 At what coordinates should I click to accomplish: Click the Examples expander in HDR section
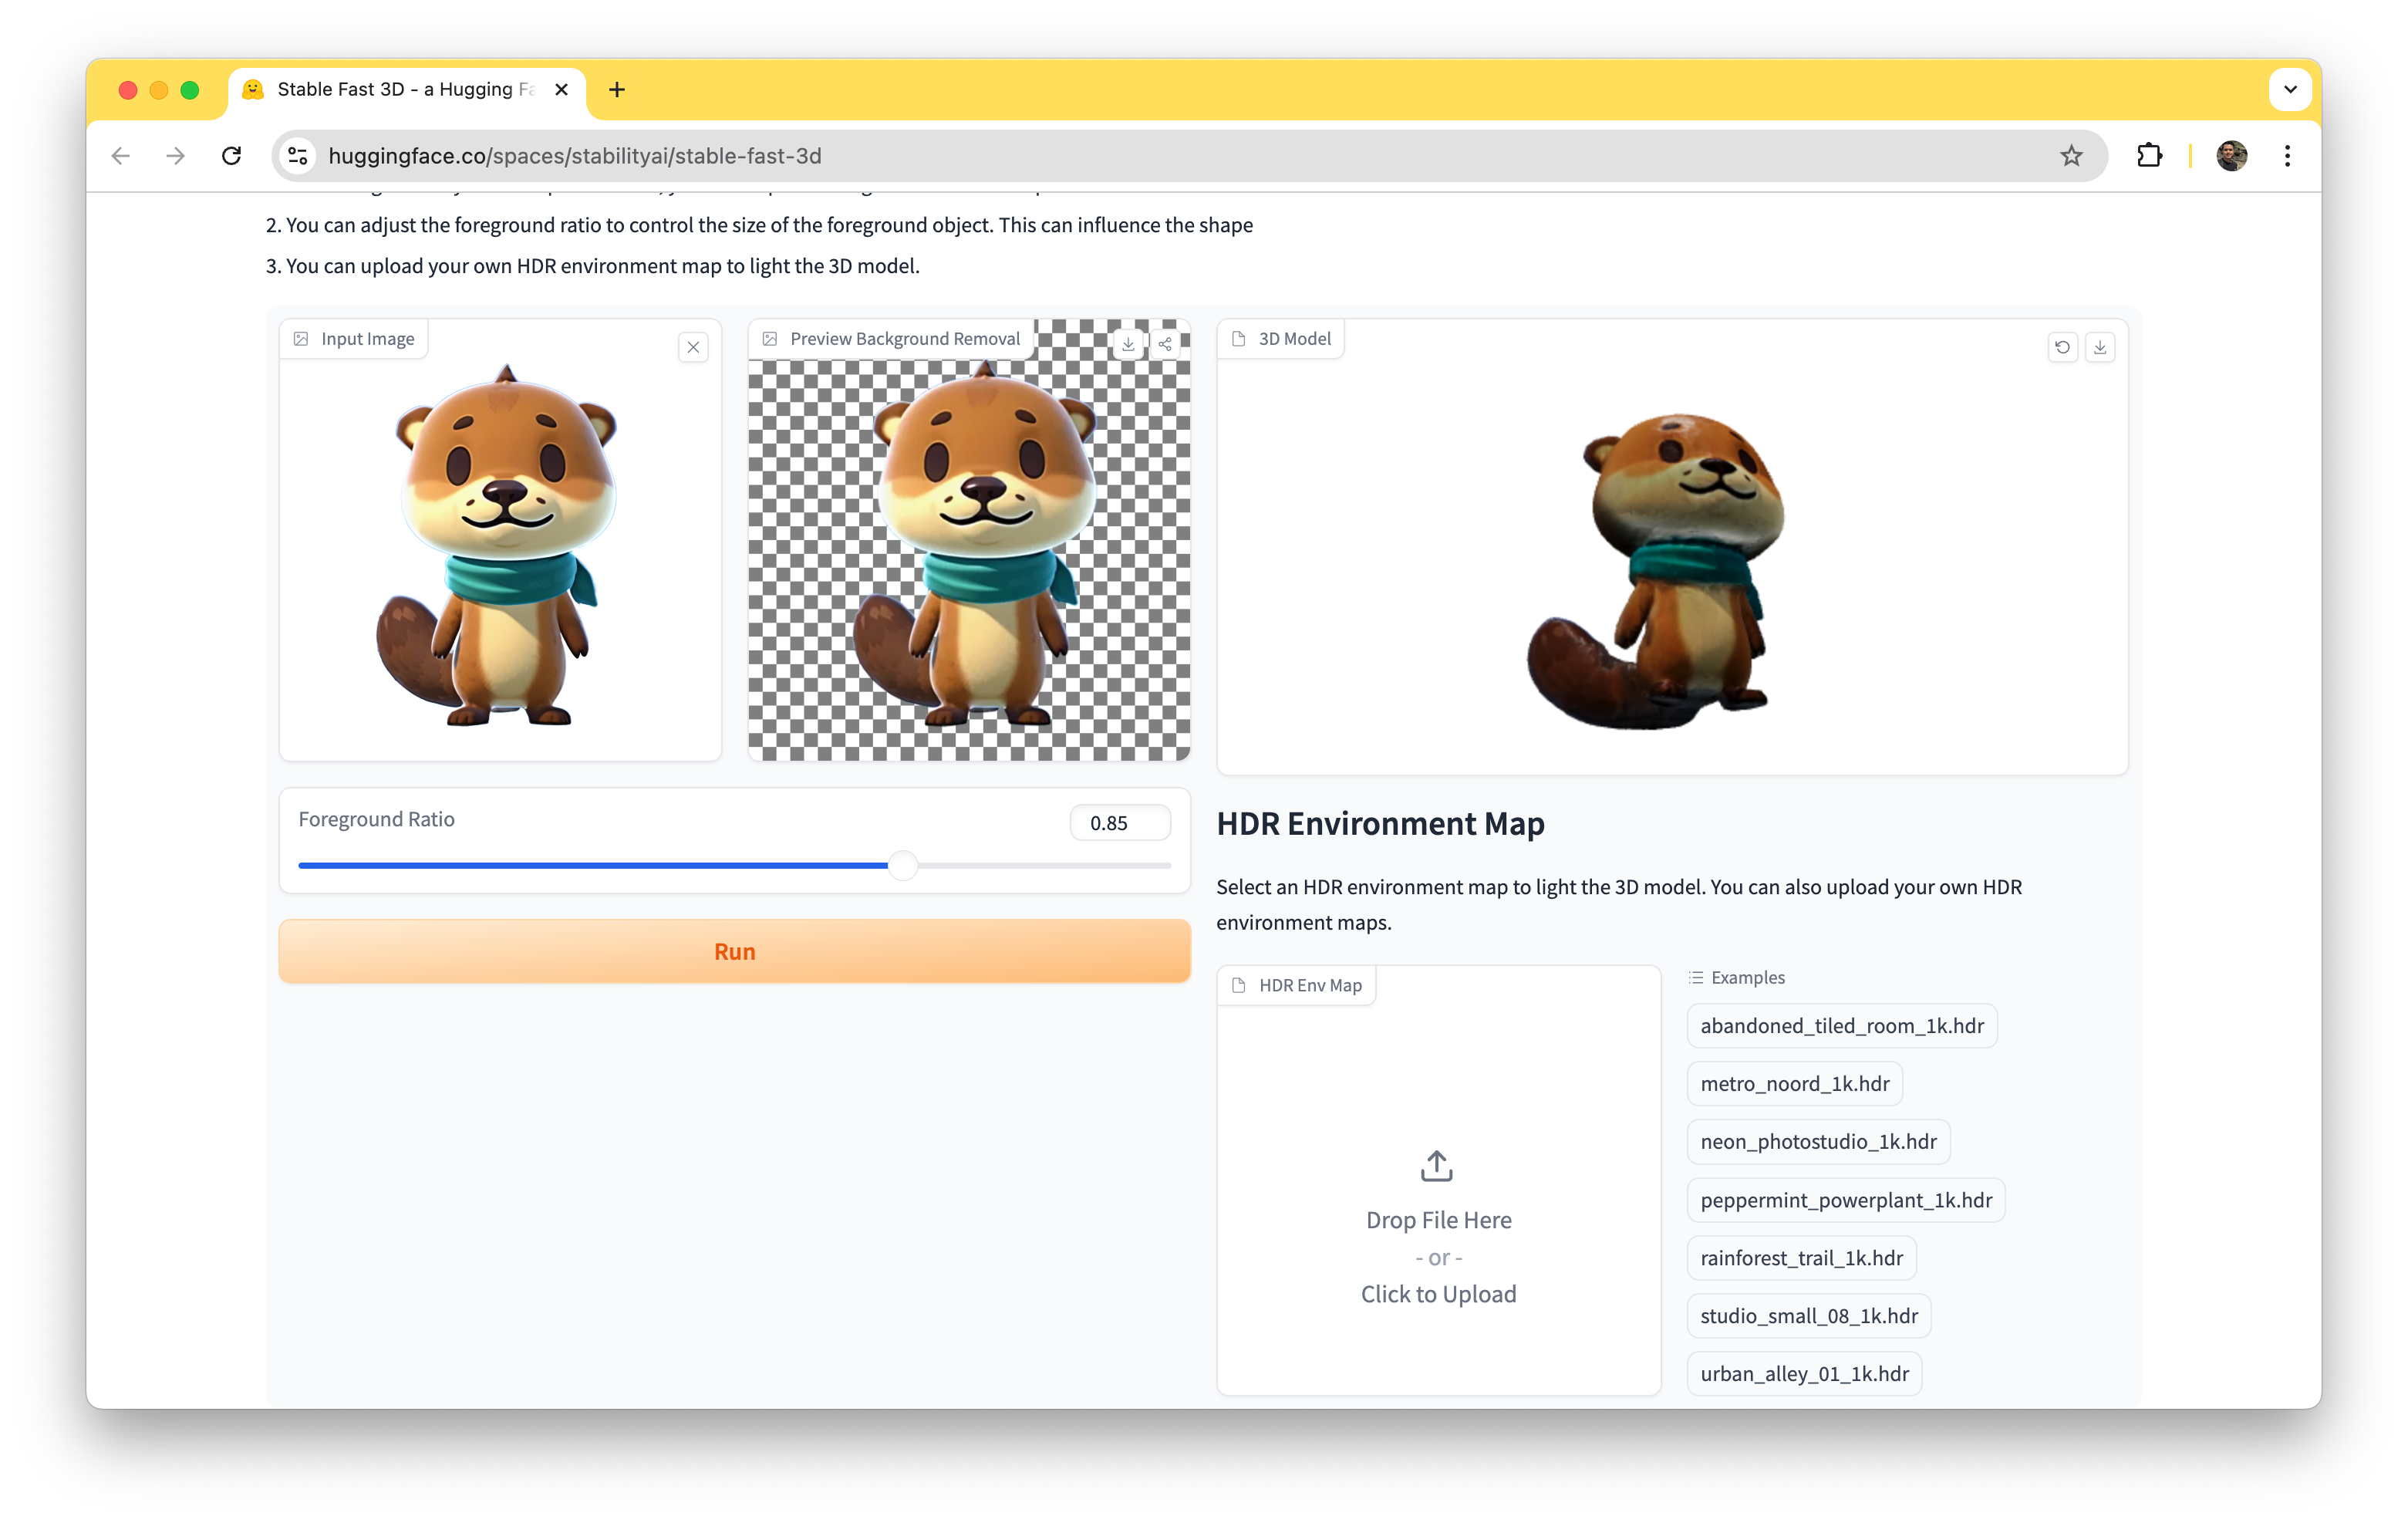[x=1735, y=978]
